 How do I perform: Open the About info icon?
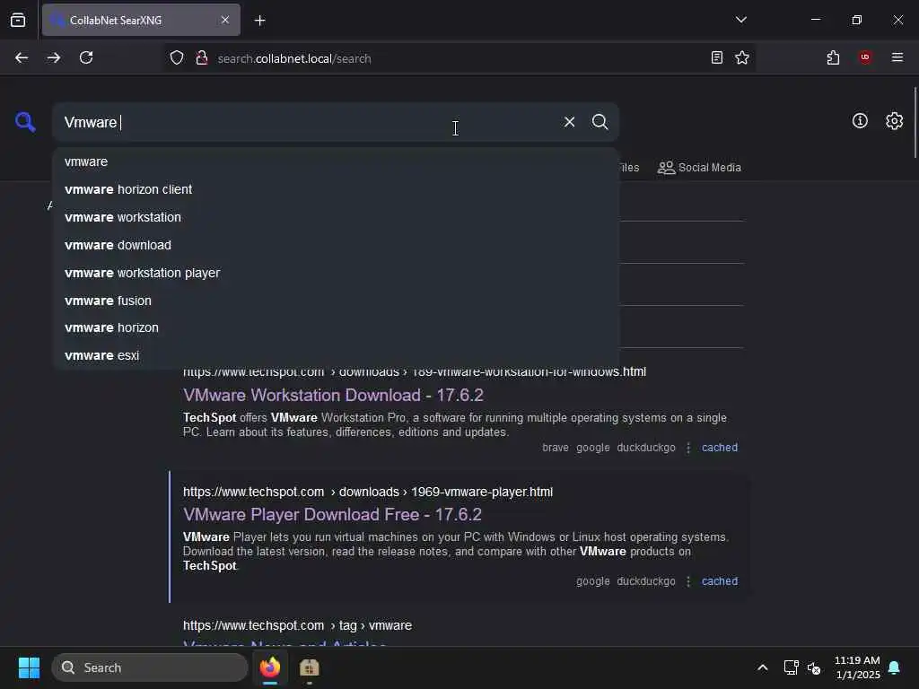[859, 121]
